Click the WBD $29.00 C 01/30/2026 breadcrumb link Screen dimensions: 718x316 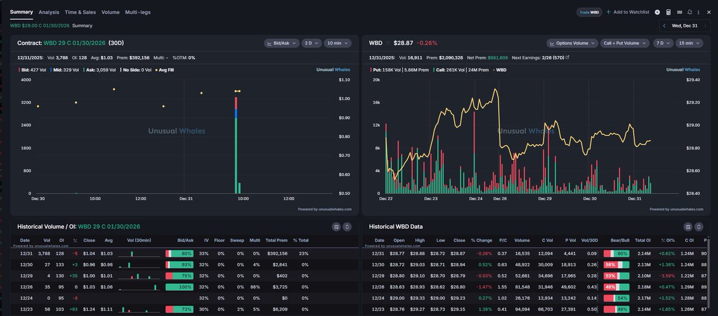(x=39, y=26)
